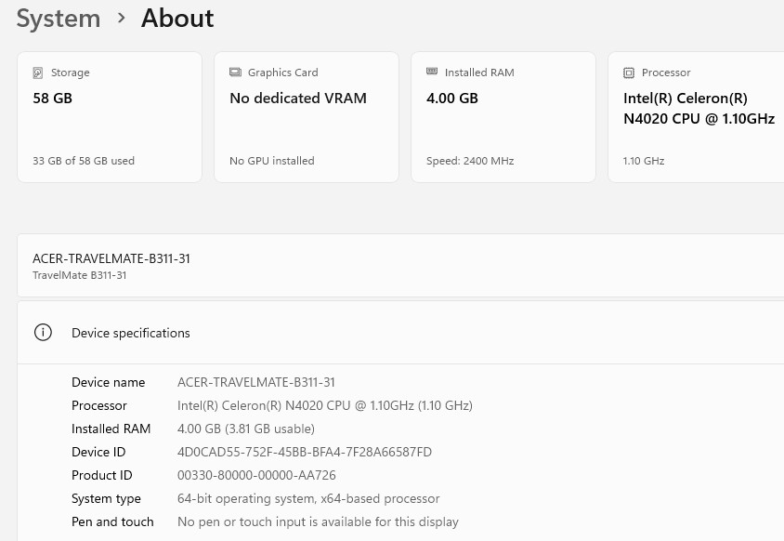Viewport: 784px width, 541px height.
Task: Collapse the Device specifications section header
Action: pos(400,333)
